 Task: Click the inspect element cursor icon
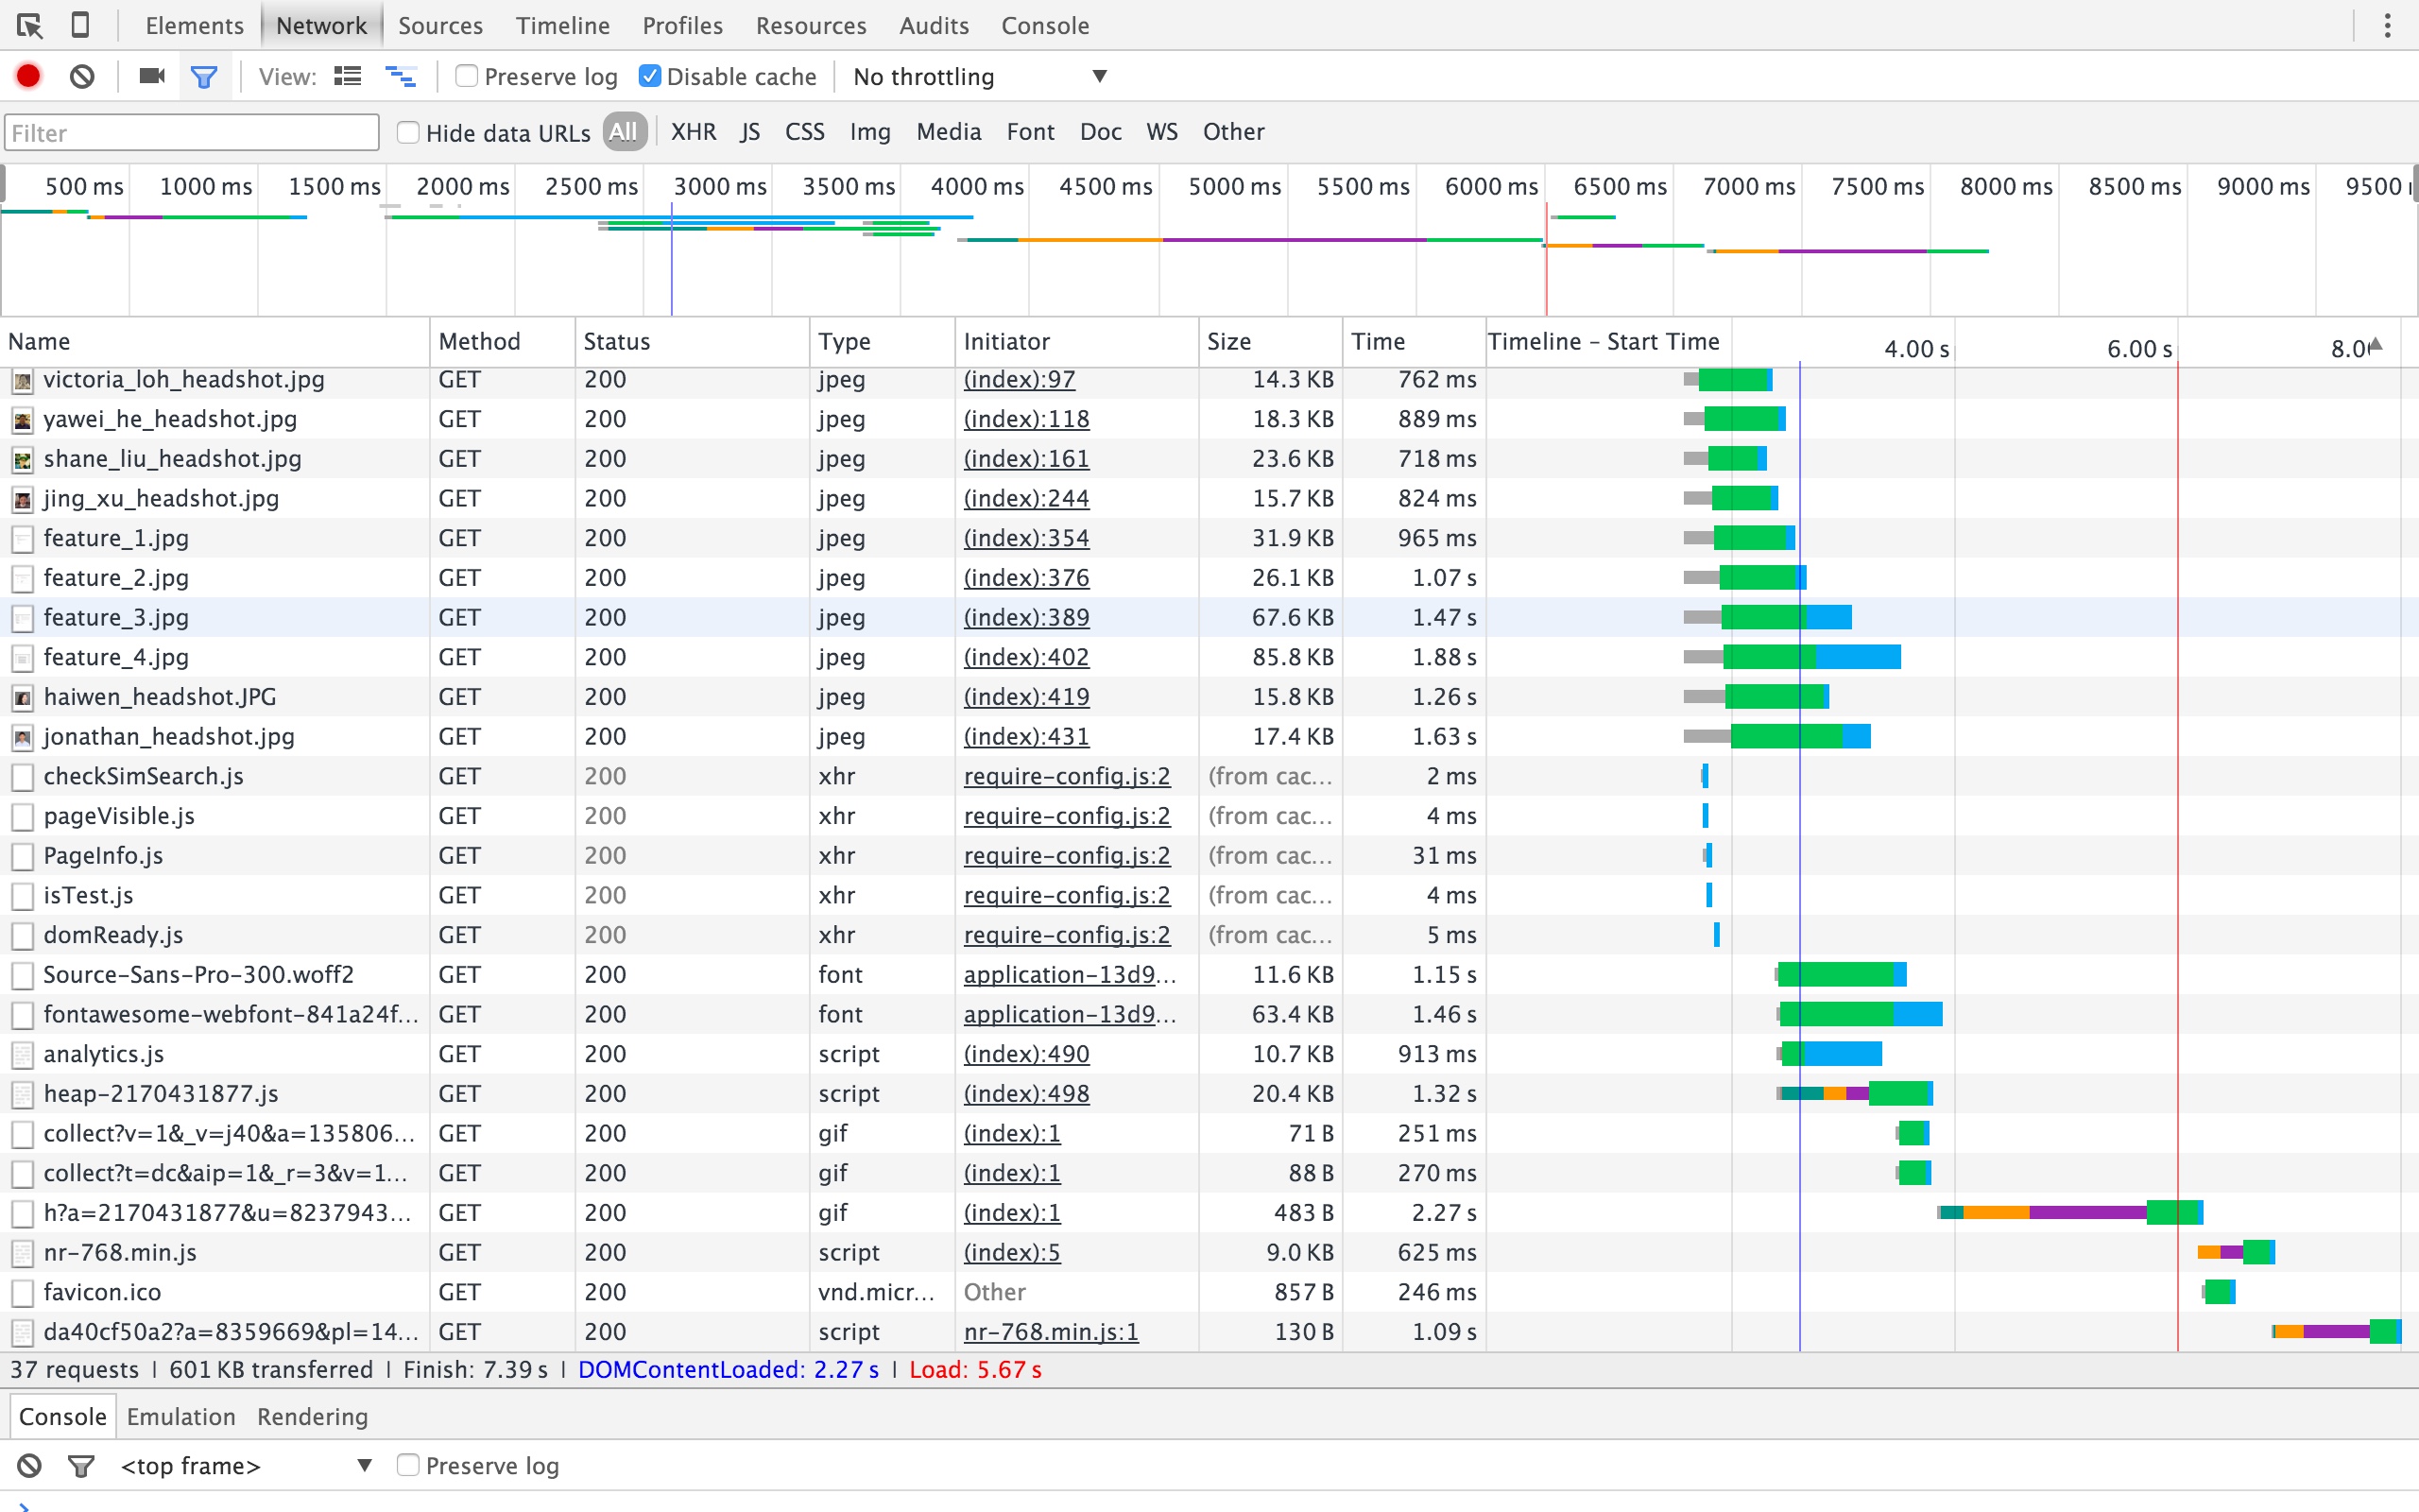tap(30, 25)
